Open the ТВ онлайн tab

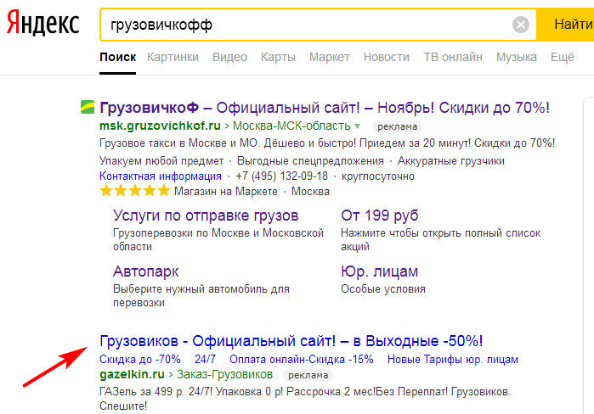tap(453, 57)
